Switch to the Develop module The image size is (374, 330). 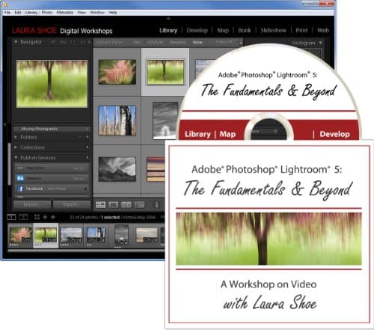tap(197, 31)
